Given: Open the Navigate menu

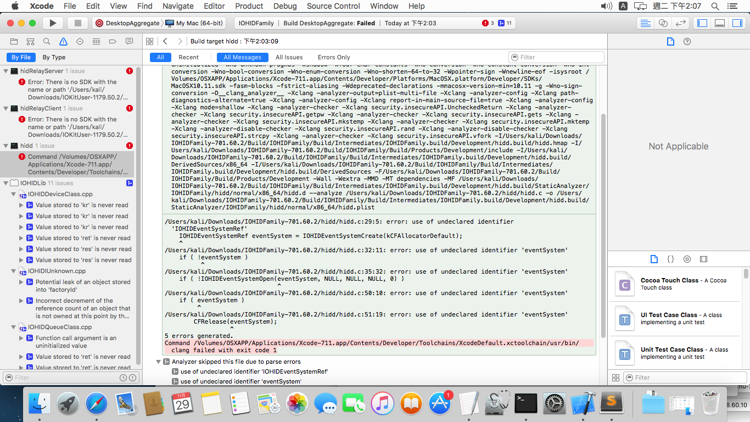Looking at the screenshot, I should (178, 6).
